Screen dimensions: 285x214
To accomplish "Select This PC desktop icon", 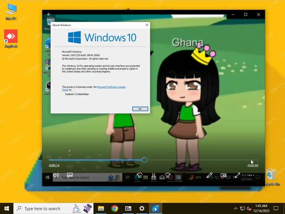I will [11, 12].
